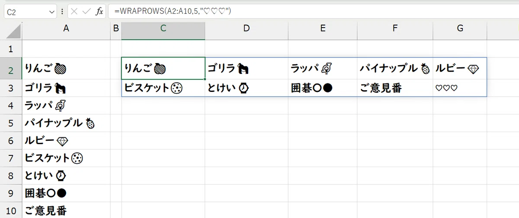Select row 5 header
519x218 pixels.
click(11, 123)
